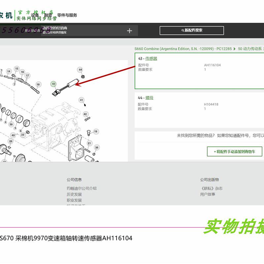The width and height of the screenshot is (264, 264).
Task: Click 50 动力传动系 breadcrumb link
Action: coord(250,49)
